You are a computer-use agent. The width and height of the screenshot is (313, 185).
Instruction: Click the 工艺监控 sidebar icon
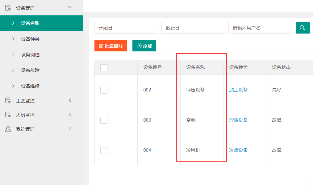(x=8, y=101)
